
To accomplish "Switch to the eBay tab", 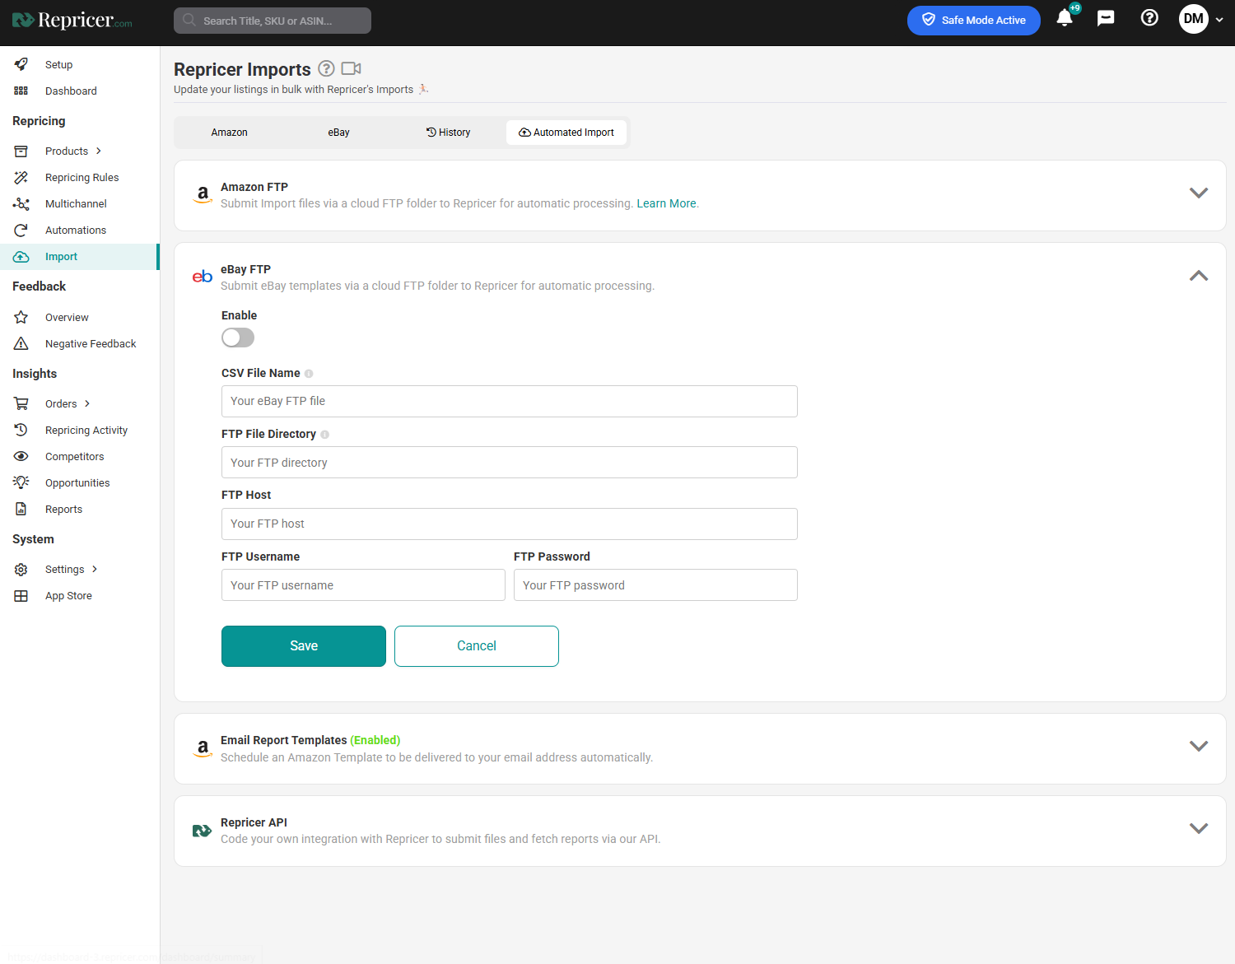I will (338, 133).
